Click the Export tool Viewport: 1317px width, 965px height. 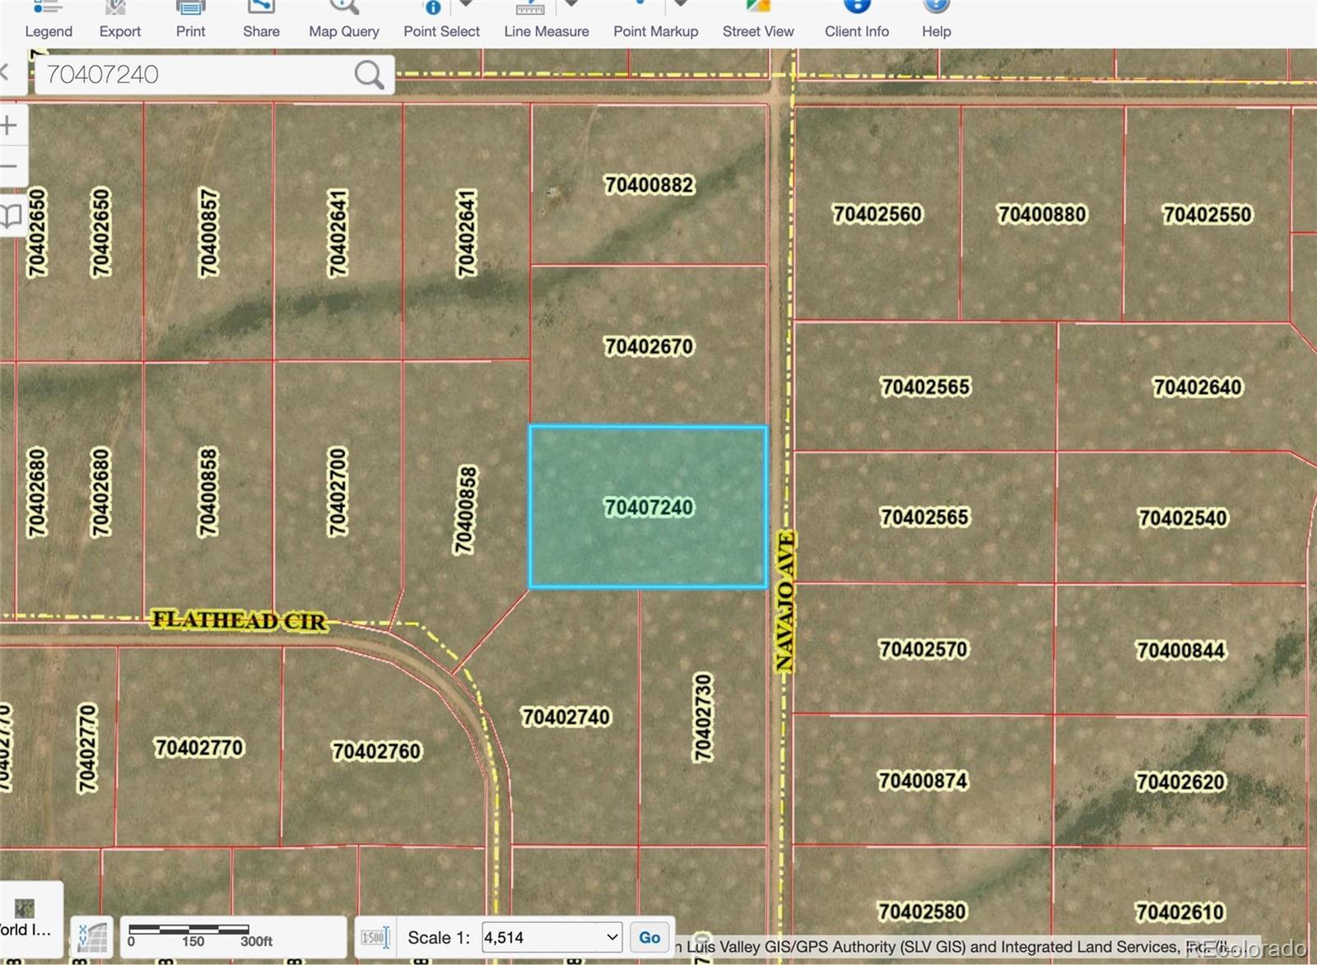[120, 21]
